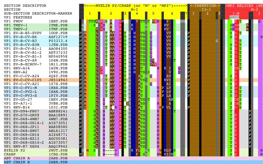263x164 pixels.
Task: Select accession ABL61317
Action: (x=58, y=131)
